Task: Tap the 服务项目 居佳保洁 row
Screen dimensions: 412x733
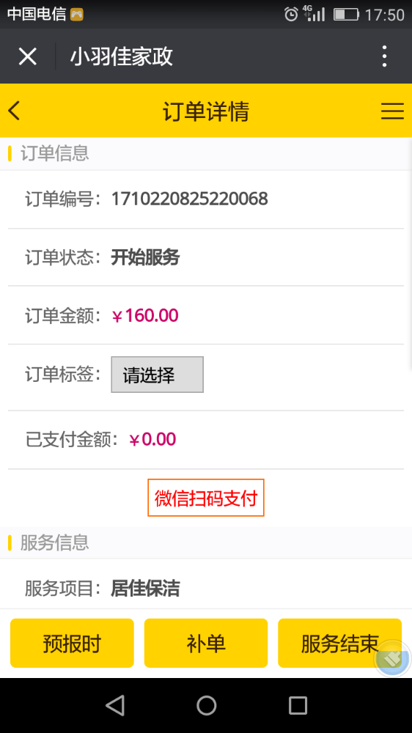Action: 206,589
